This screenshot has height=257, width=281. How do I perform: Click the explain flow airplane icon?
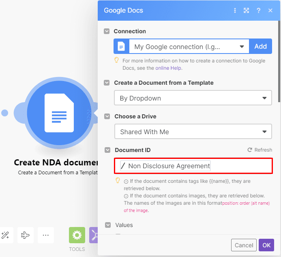coord(26,235)
